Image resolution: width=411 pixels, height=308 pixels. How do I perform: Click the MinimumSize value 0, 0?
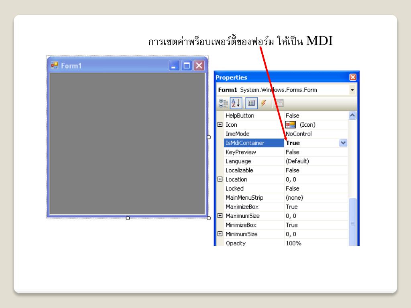click(291, 234)
